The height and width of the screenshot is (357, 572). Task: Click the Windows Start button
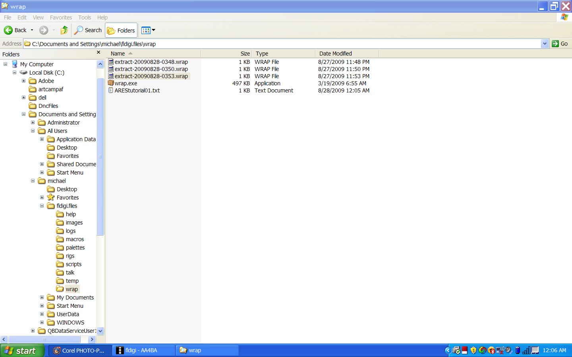click(x=22, y=351)
